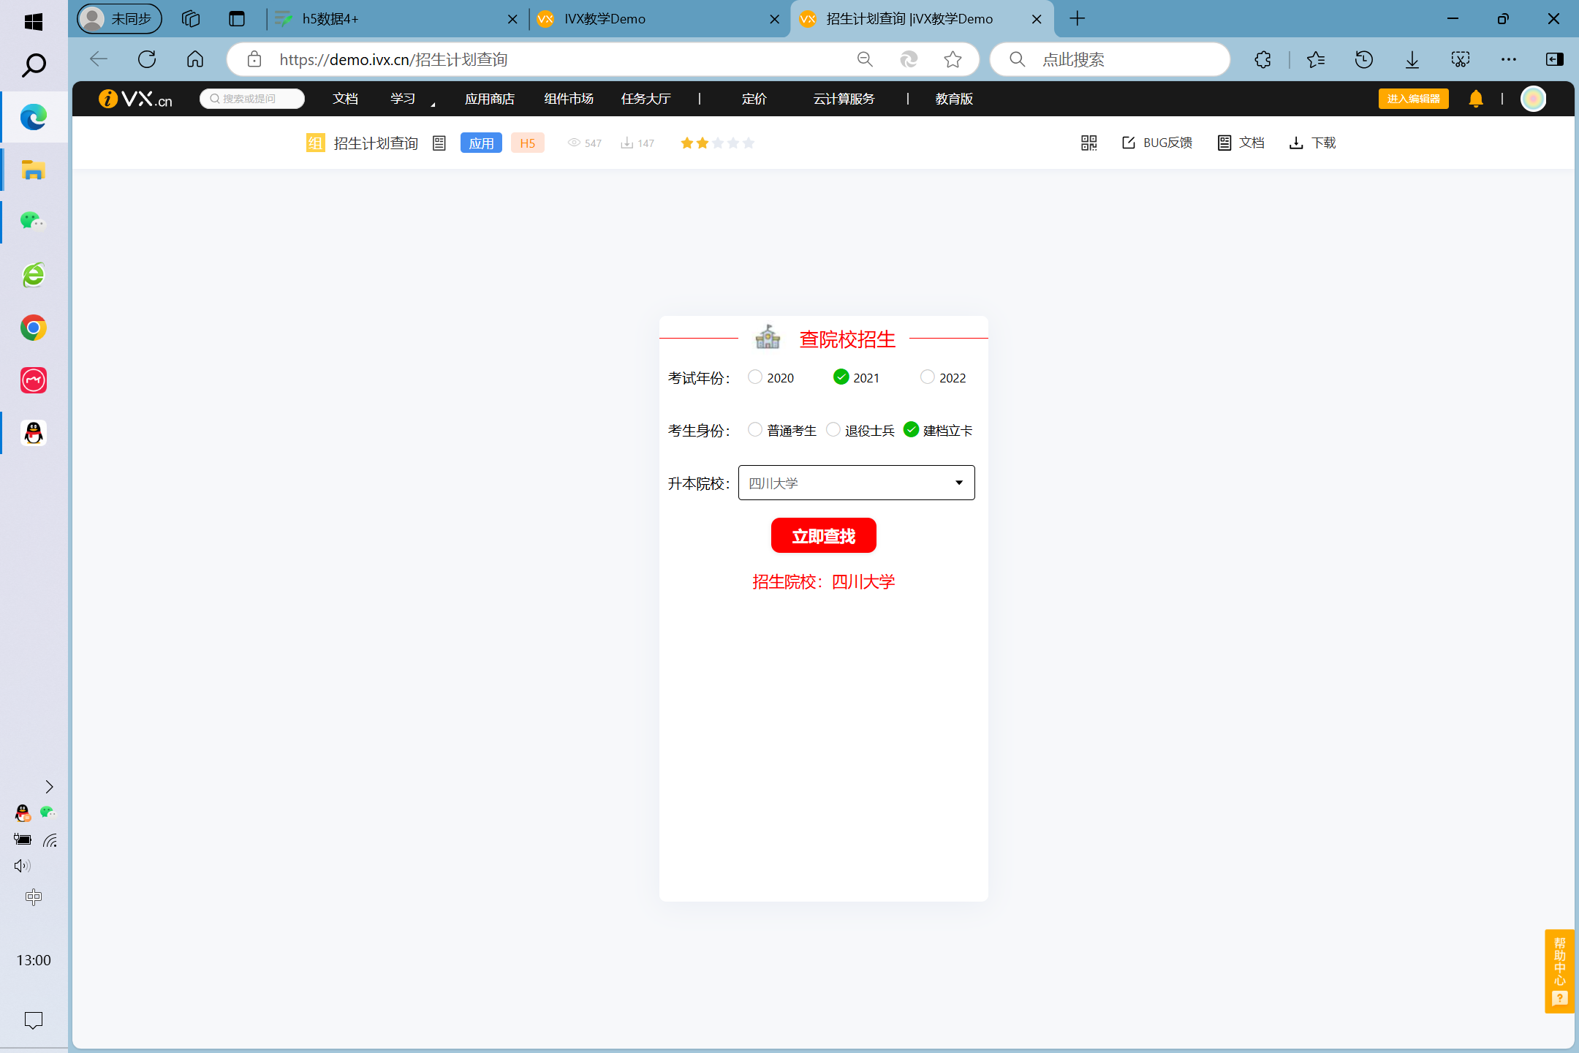Click the Windows Start button

[x=34, y=22]
